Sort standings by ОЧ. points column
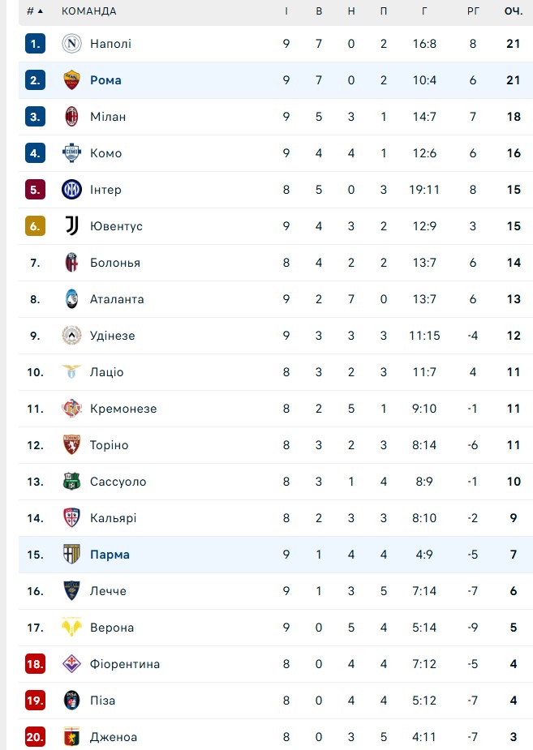This screenshot has height=750, width=533. pyautogui.click(x=513, y=11)
